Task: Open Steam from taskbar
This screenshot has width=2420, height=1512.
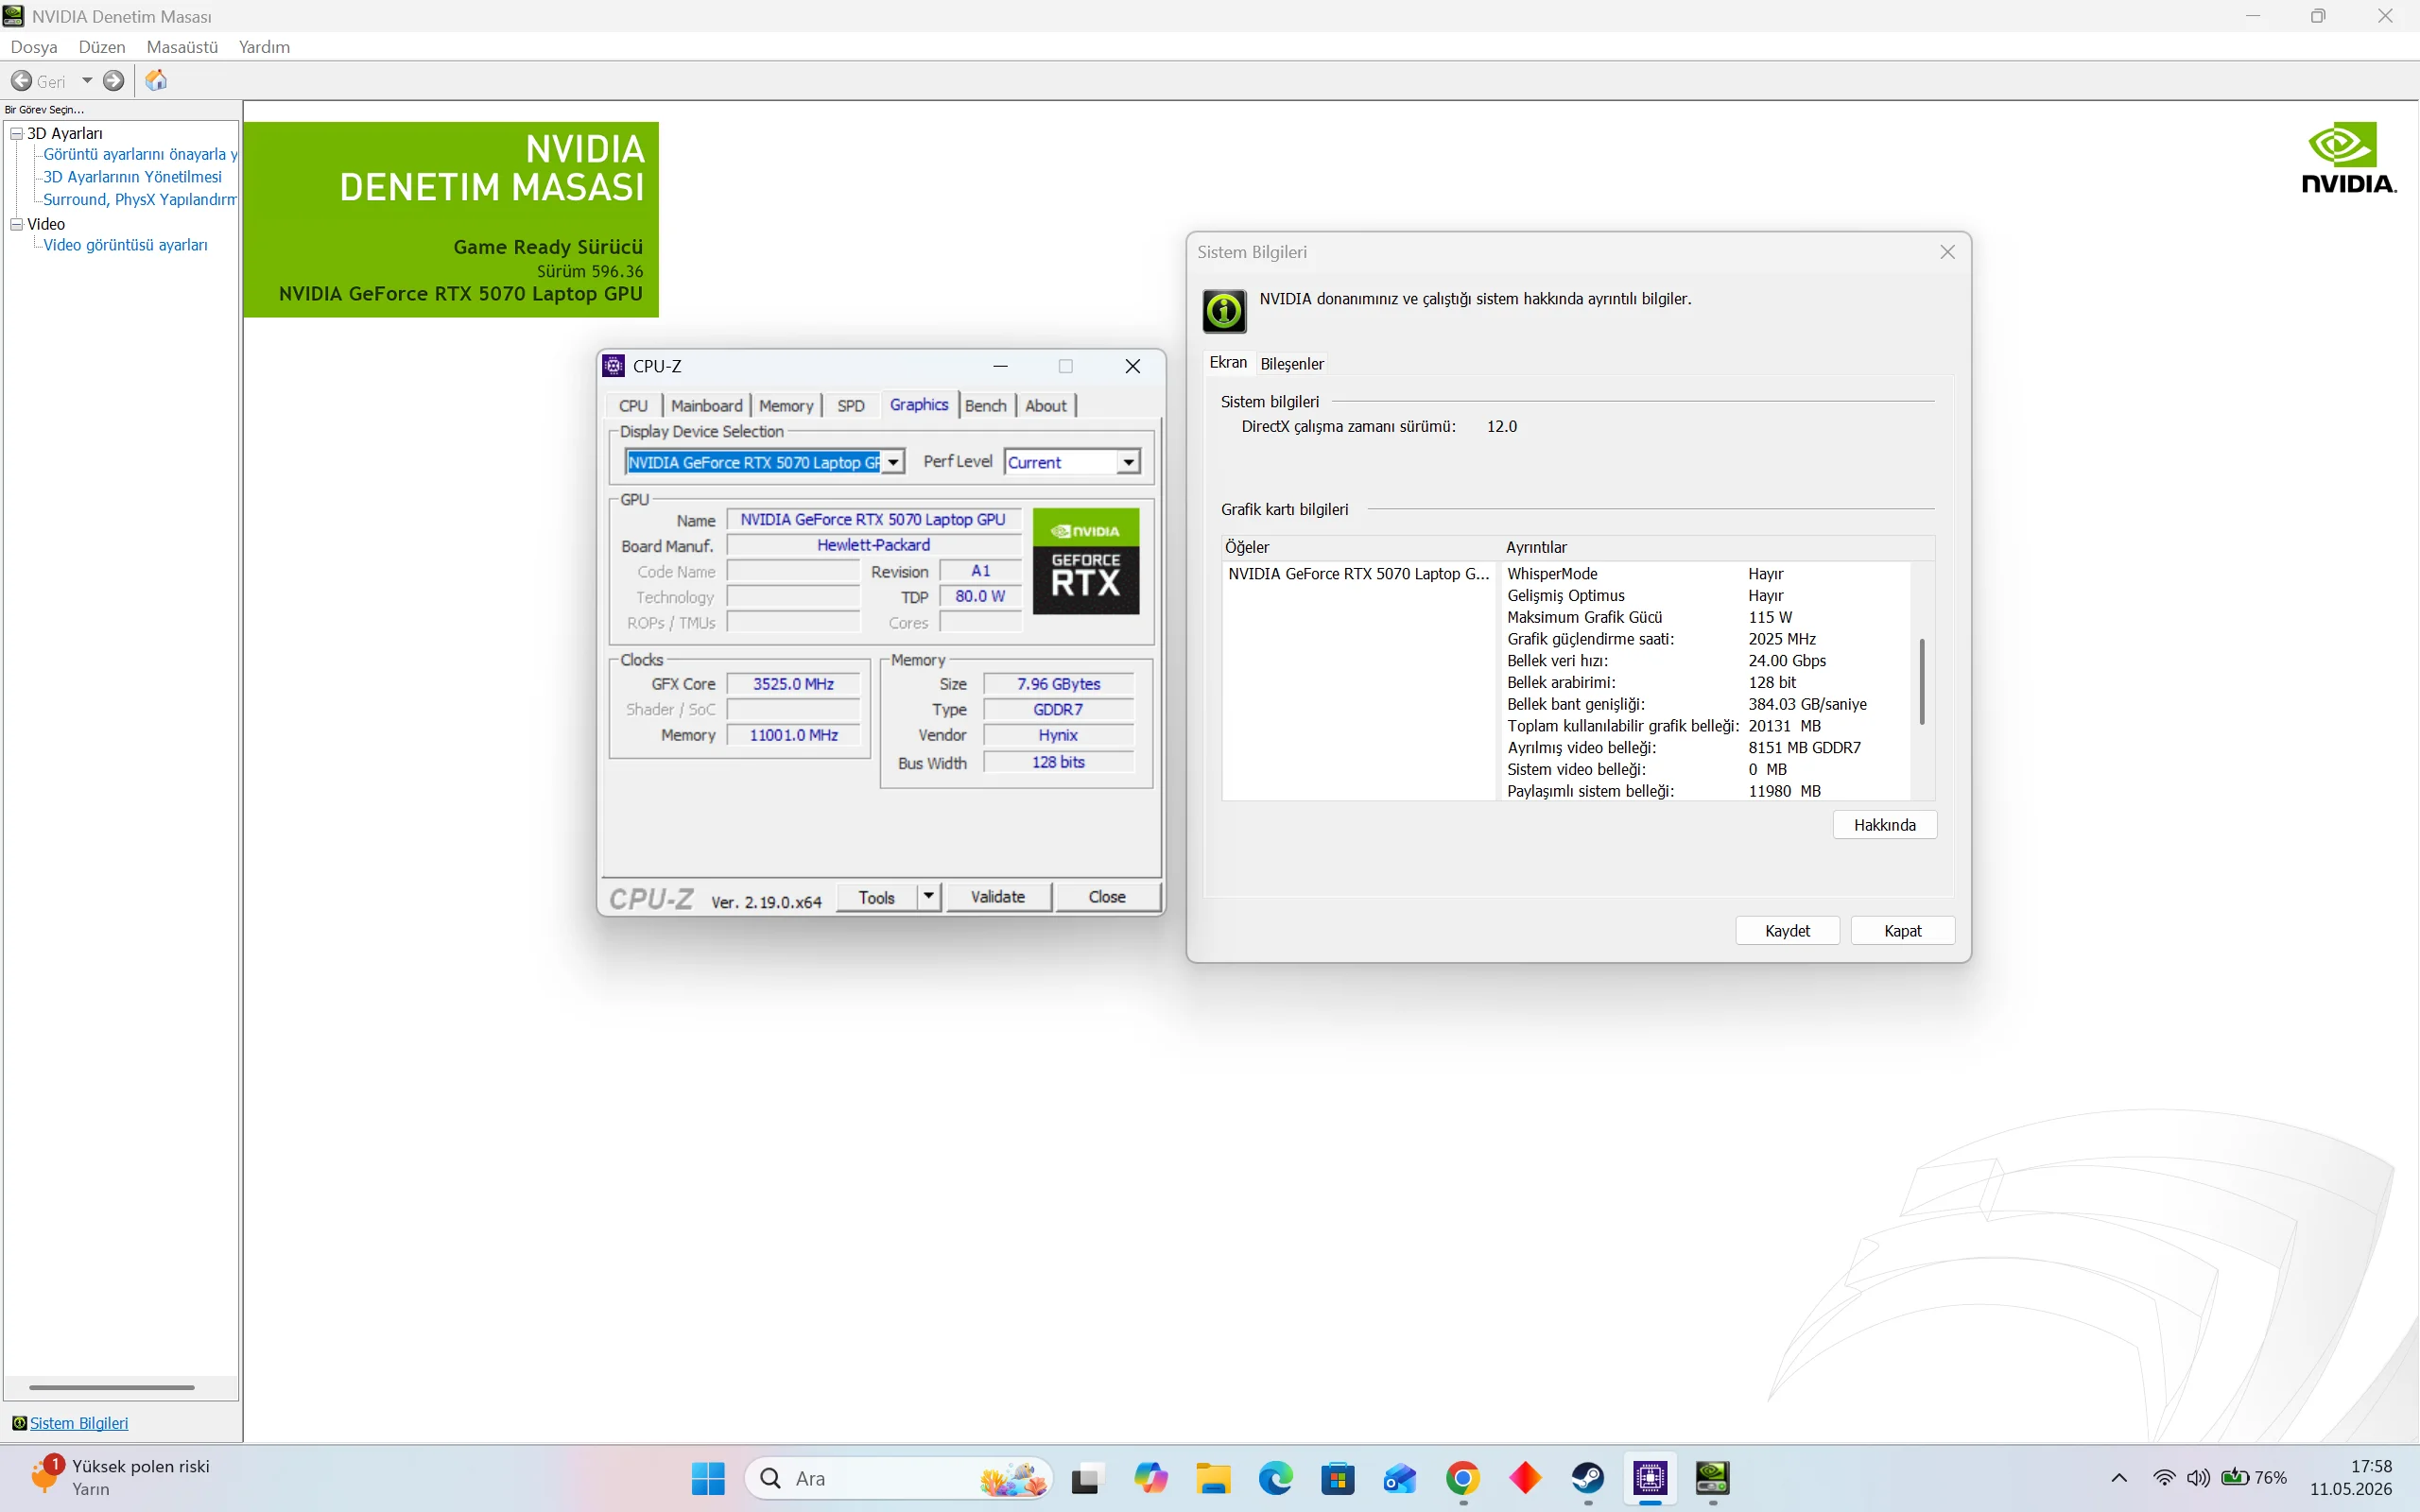Action: tap(1588, 1478)
